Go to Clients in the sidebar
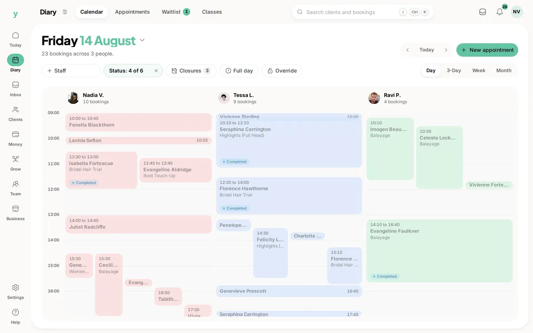533x333 pixels. (15, 114)
